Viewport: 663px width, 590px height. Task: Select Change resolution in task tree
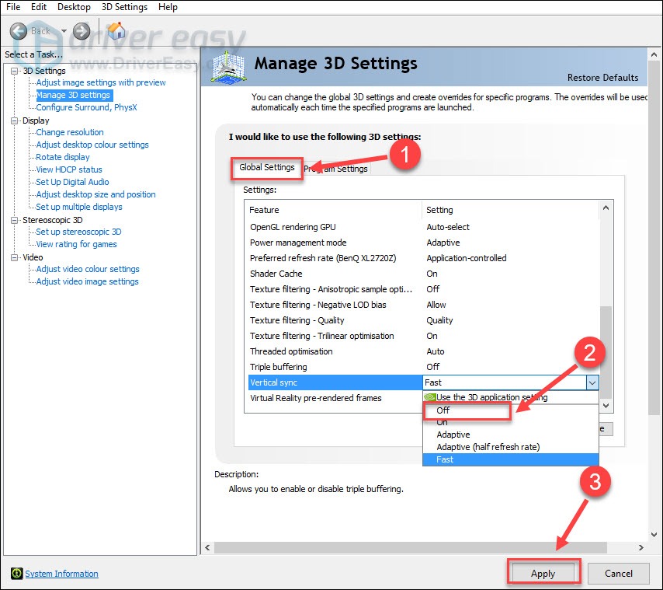(x=70, y=132)
